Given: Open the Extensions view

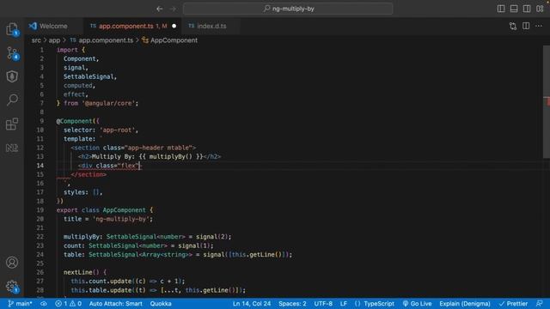Looking at the screenshot, I should tap(12, 124).
